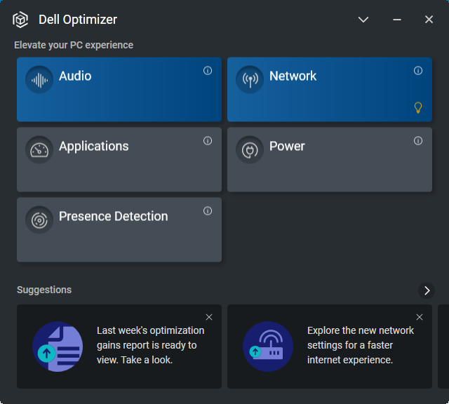Click the Network antenna icon

tap(250, 79)
